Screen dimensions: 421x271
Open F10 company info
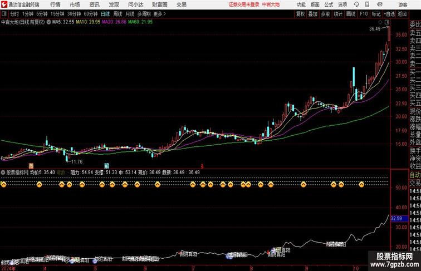[364, 14]
